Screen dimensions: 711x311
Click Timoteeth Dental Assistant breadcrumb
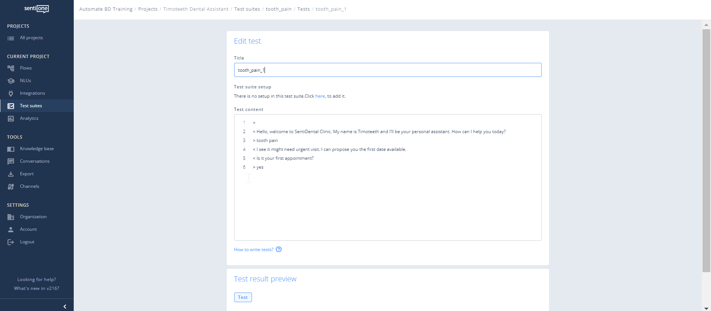coord(196,9)
